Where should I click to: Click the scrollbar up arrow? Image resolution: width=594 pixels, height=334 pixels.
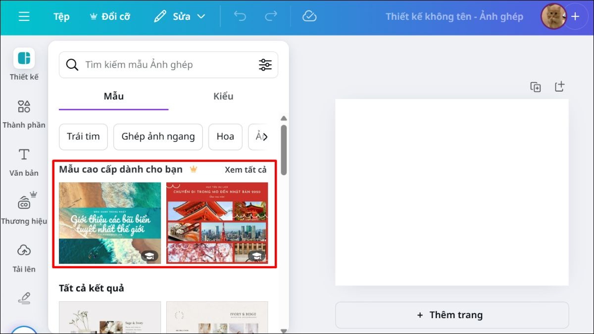(x=284, y=118)
